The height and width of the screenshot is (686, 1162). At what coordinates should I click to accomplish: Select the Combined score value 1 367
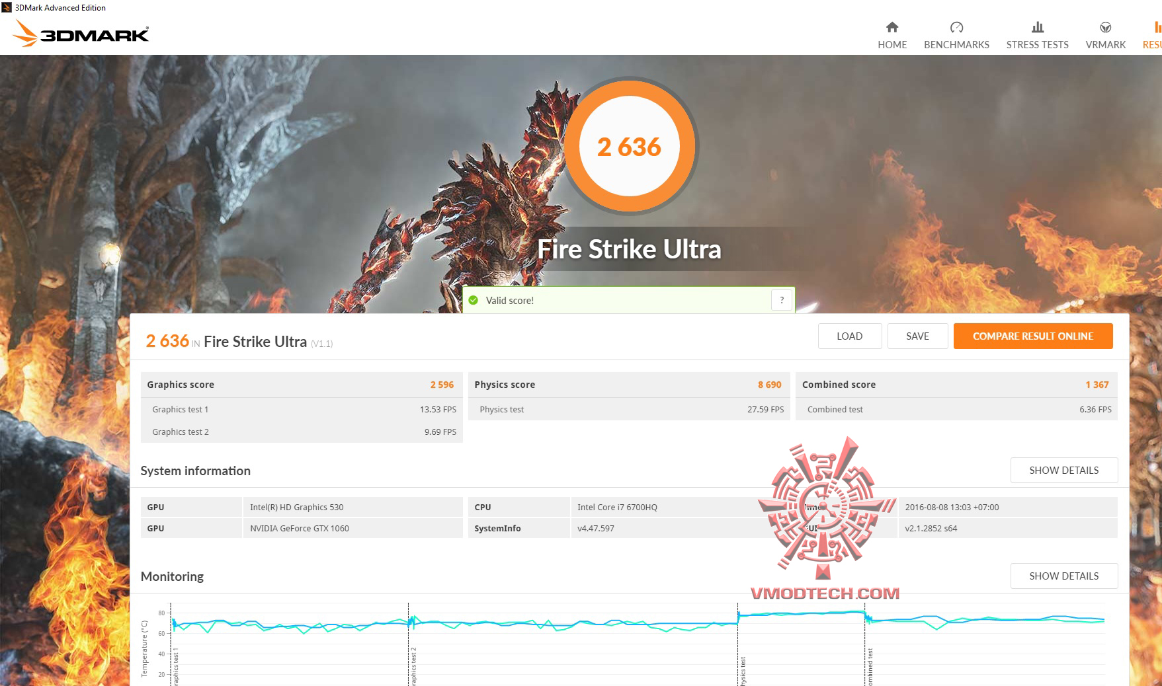[1097, 385]
